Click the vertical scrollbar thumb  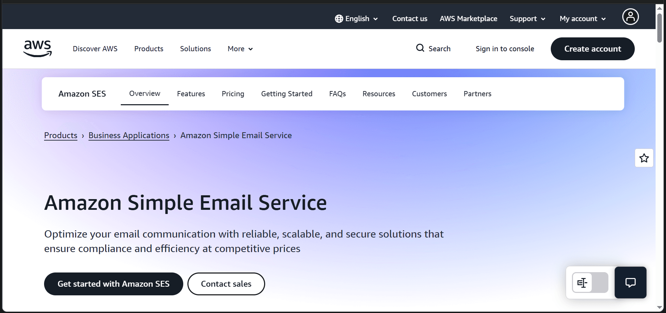coord(659,28)
